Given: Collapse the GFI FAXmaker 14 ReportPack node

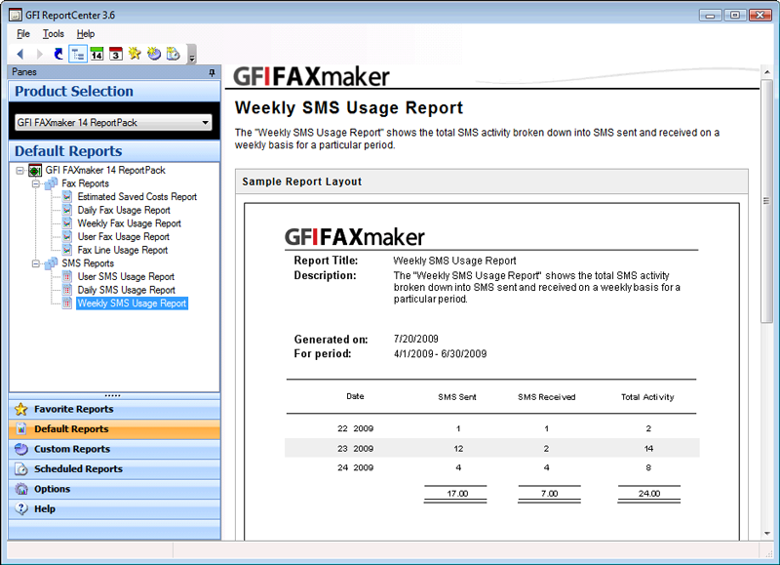Looking at the screenshot, I should (x=19, y=171).
